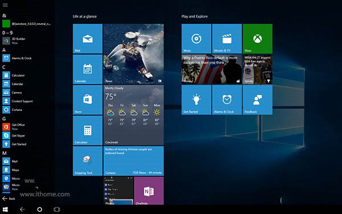The image size is (342, 214).
Task: Open the Xbox tile
Action: point(258,39)
